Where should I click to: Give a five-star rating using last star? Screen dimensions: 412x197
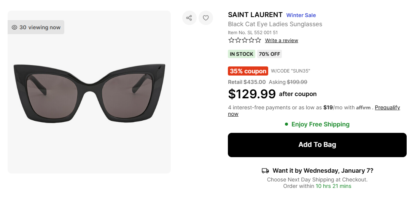pyautogui.click(x=258, y=40)
